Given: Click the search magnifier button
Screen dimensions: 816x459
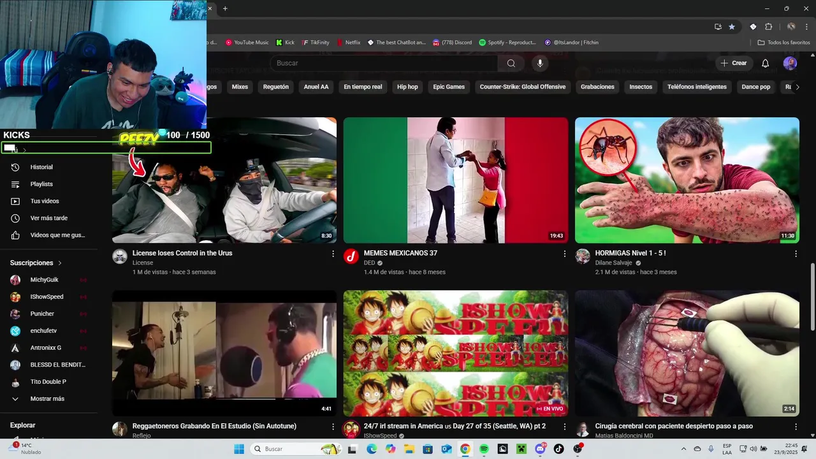Looking at the screenshot, I should [511, 63].
